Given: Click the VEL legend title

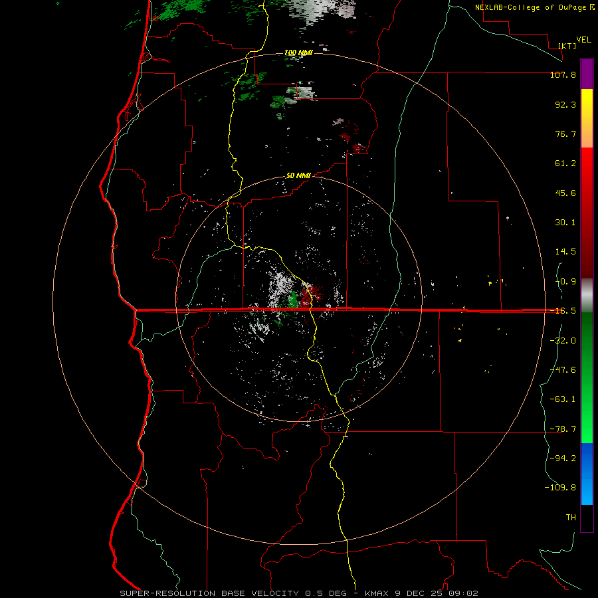Looking at the screenshot, I should (583, 40).
